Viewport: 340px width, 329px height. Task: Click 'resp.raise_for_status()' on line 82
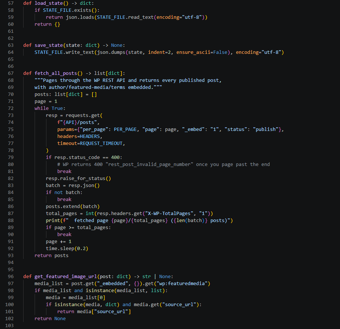[x=78, y=178]
